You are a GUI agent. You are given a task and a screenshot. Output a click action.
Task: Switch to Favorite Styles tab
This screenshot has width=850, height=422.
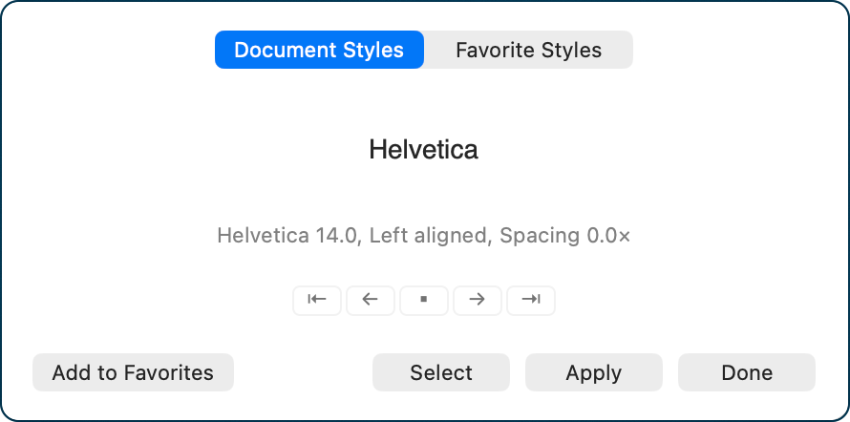tap(528, 50)
